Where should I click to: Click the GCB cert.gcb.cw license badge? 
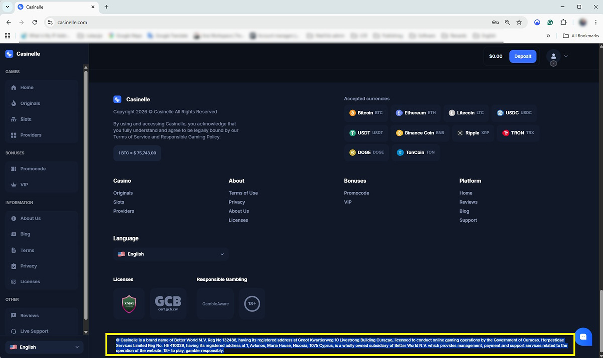point(168,304)
